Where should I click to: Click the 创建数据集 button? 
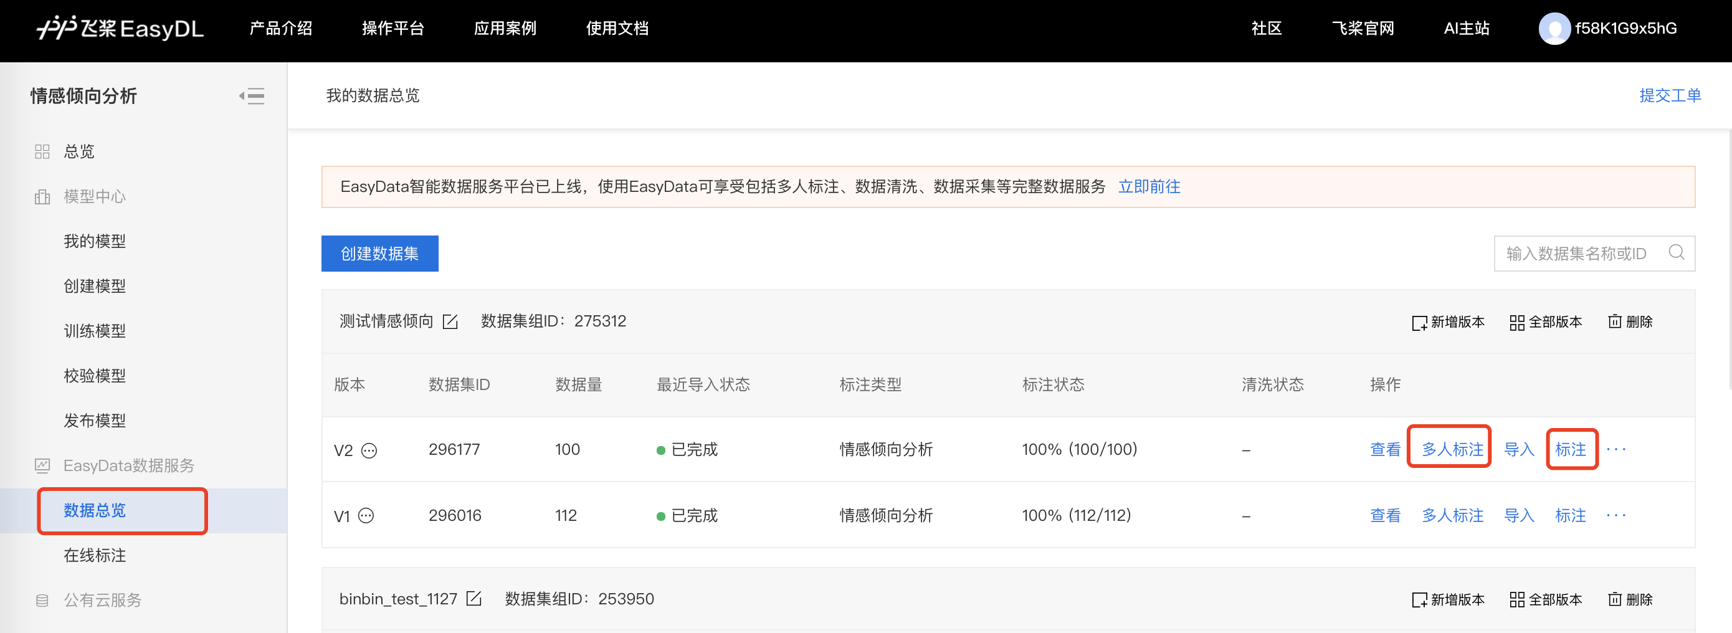(380, 254)
